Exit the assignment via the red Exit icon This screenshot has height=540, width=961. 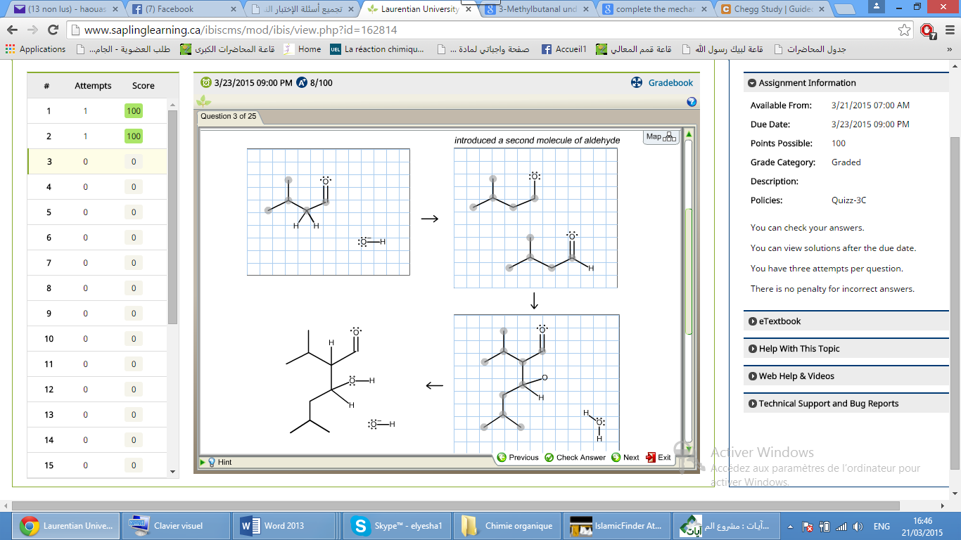[x=650, y=456]
